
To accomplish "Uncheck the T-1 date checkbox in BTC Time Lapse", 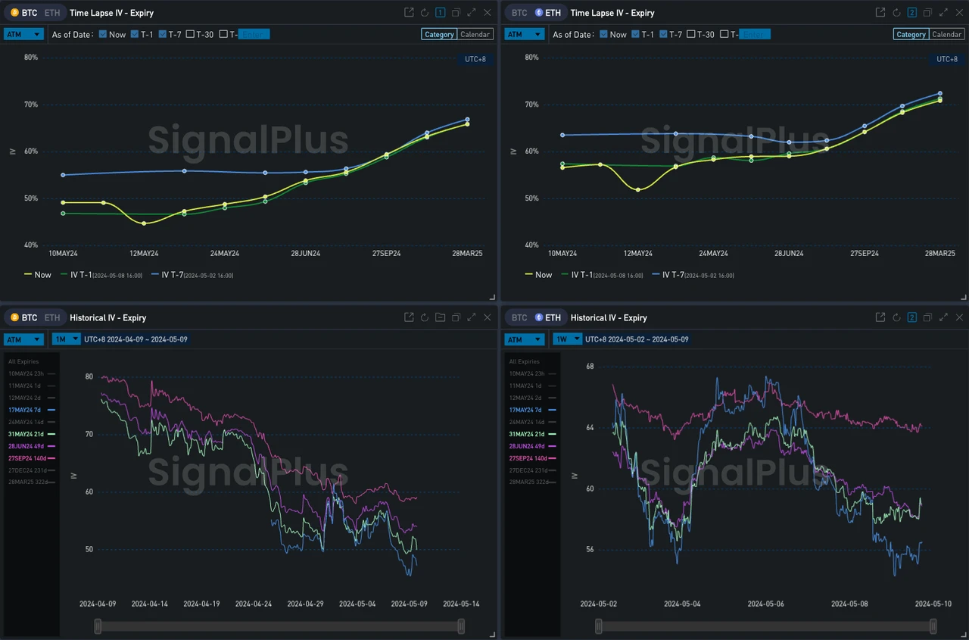I will click(134, 34).
